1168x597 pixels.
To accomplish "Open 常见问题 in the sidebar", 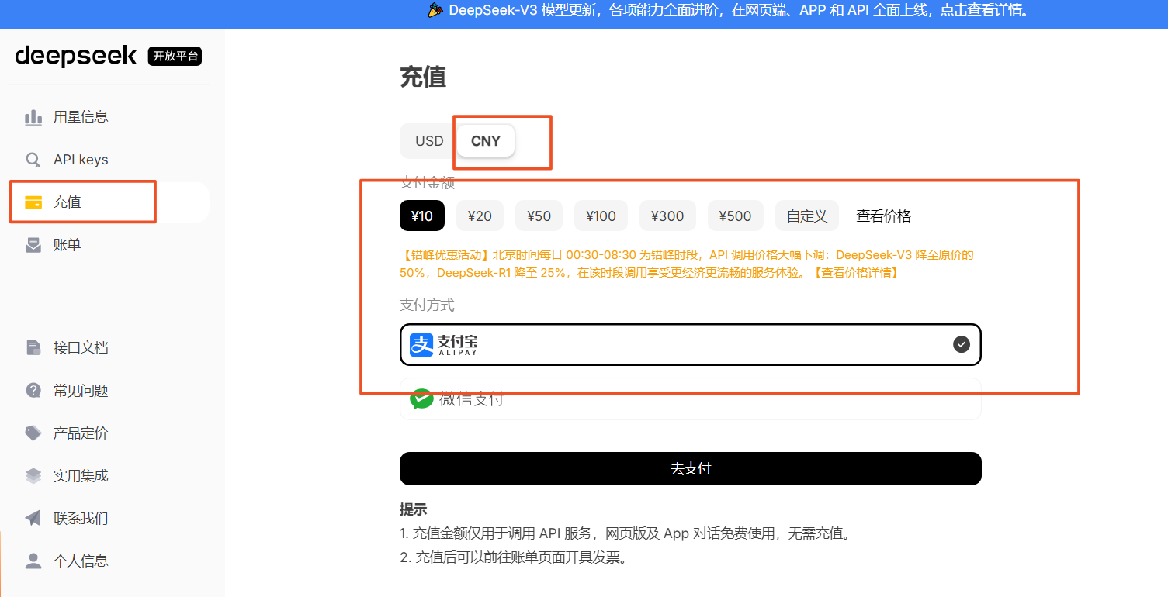I will [x=109, y=390].
